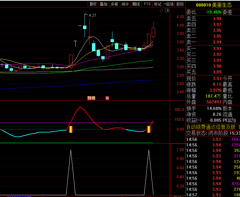The image size is (240, 197).
Task: Click the cyan candlestick below 4.27
Action: (85, 27)
